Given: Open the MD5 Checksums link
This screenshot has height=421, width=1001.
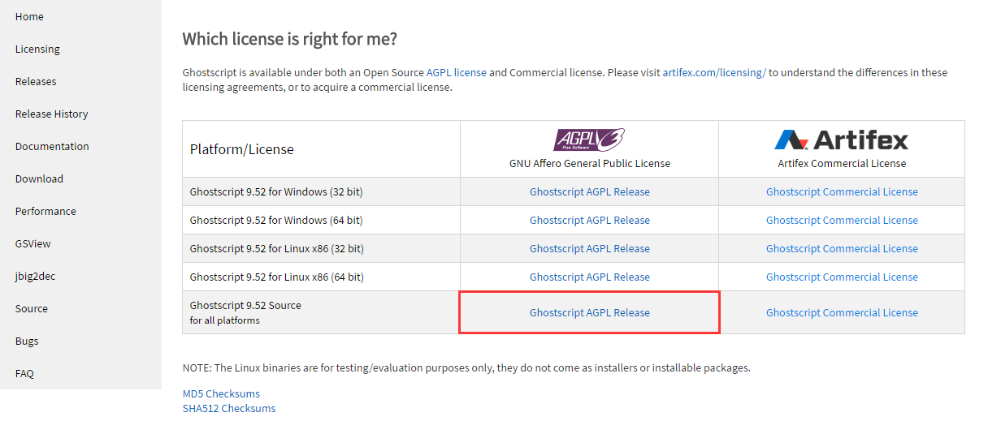Looking at the screenshot, I should (x=222, y=393).
